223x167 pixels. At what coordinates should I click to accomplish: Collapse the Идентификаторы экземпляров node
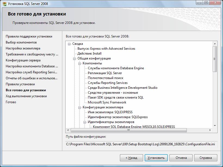click(85, 122)
